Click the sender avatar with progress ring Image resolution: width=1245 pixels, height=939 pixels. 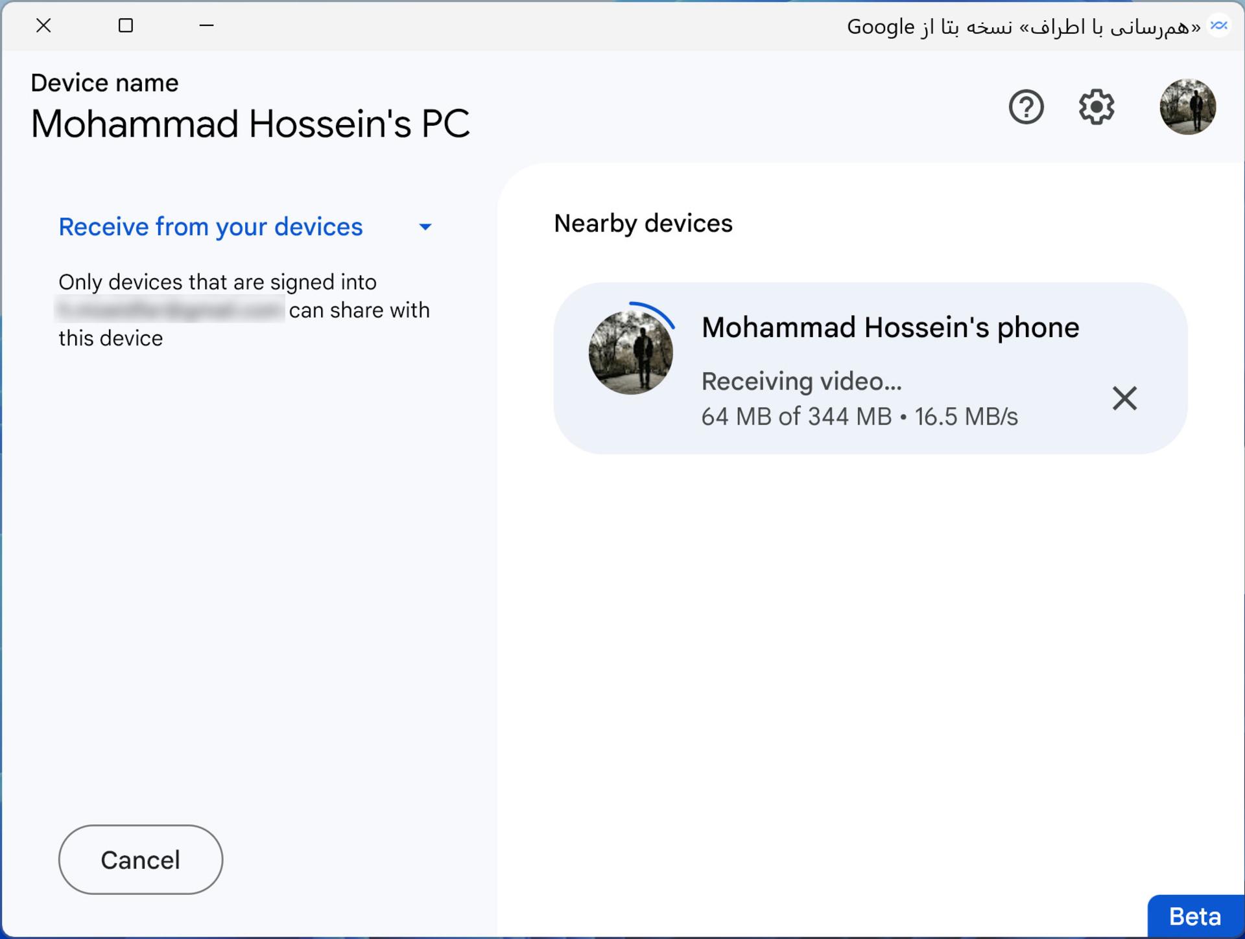pos(631,352)
